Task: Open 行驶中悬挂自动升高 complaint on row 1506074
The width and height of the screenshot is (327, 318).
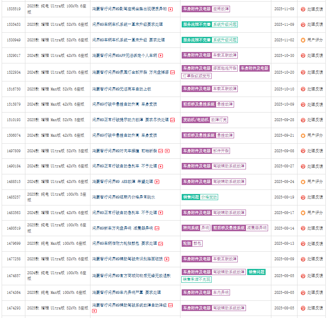Action: [124, 135]
